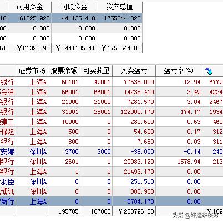Select total stock balance 195705
Image resolution: width=223 pixels, height=223 pixels.
pos(64,211)
